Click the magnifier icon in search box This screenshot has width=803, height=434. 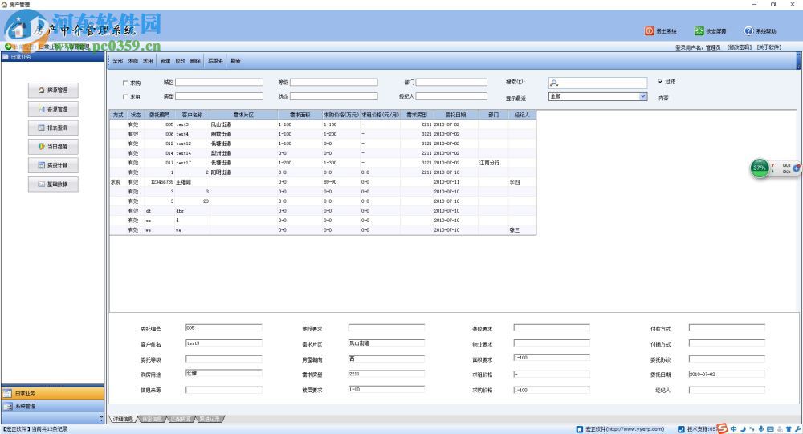553,83
